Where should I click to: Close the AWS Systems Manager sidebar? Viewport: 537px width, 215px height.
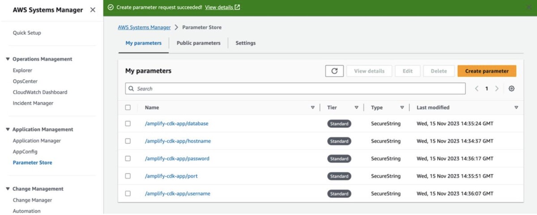coord(93,10)
